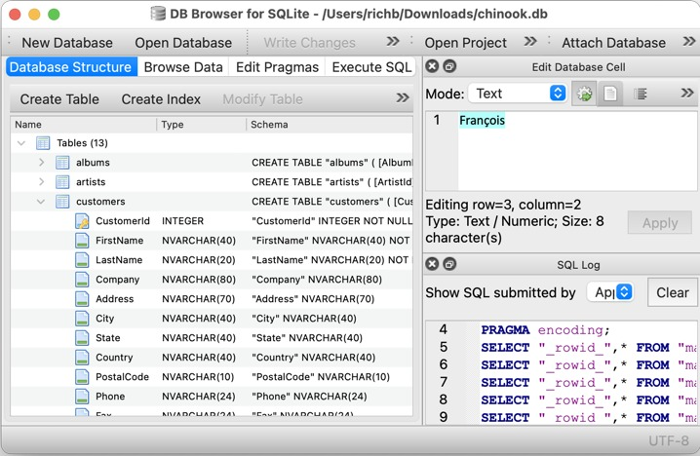
Task: Float the Edit Database Cell panel
Action: [x=449, y=66]
